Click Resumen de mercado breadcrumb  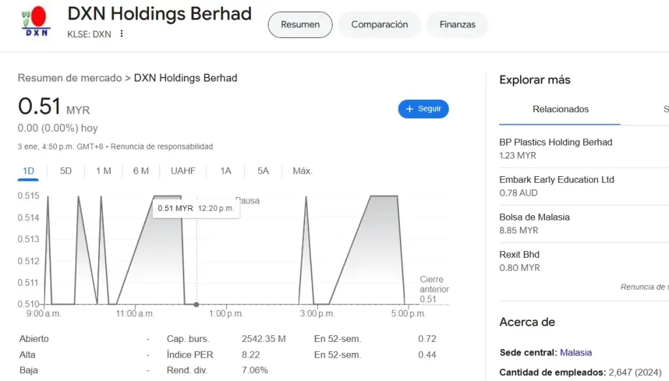69,78
